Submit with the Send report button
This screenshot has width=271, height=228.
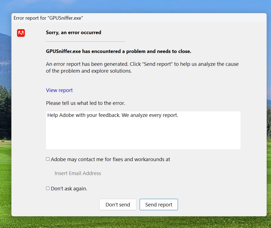coord(159,205)
